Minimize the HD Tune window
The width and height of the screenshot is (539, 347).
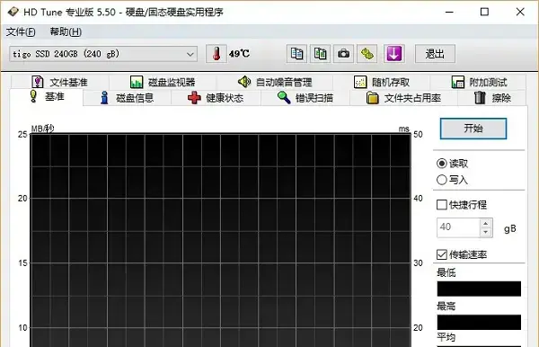pyautogui.click(x=449, y=12)
